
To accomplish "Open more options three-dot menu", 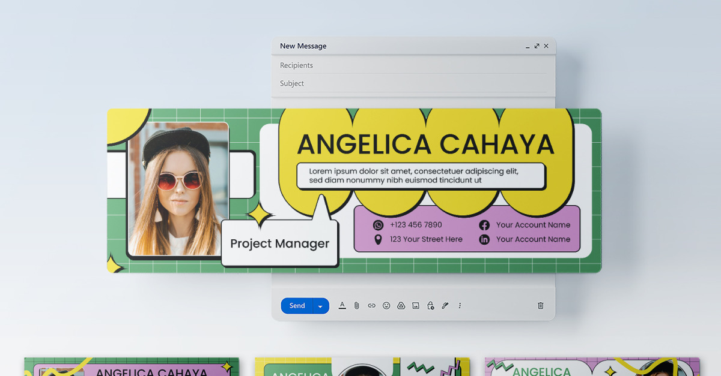I will coord(460,306).
